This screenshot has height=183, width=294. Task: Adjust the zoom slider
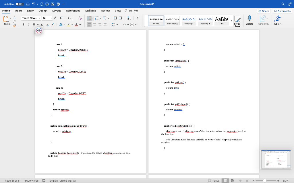pos(264,181)
